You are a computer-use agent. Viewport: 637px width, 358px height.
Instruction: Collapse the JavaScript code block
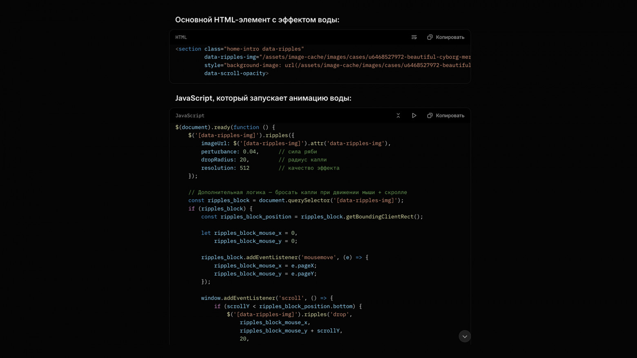pyautogui.click(x=398, y=116)
